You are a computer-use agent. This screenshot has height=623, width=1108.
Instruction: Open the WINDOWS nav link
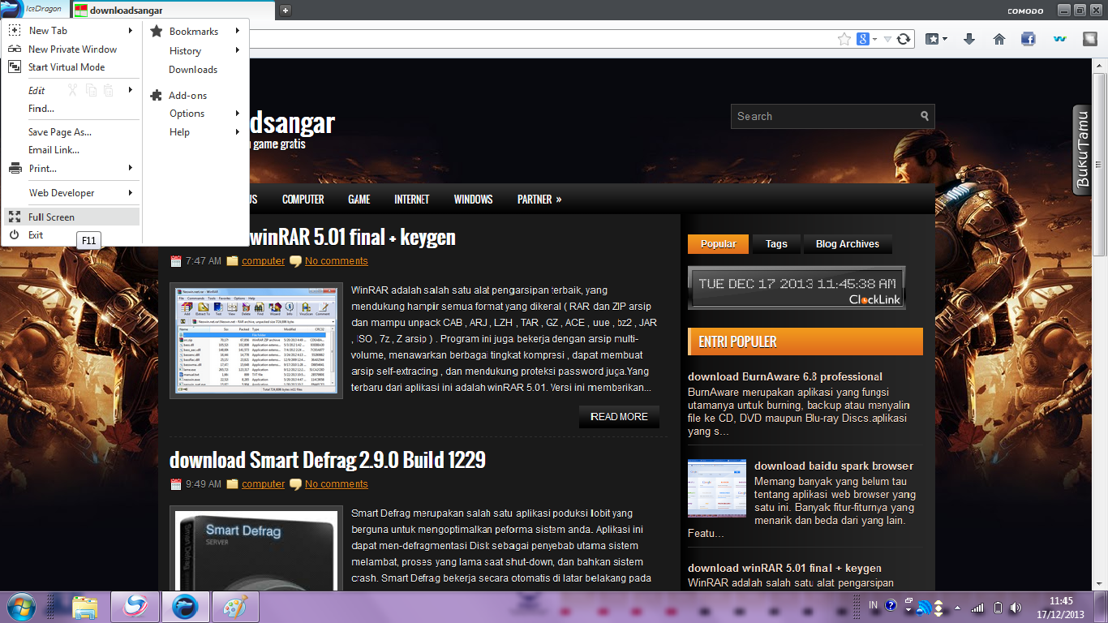(473, 199)
